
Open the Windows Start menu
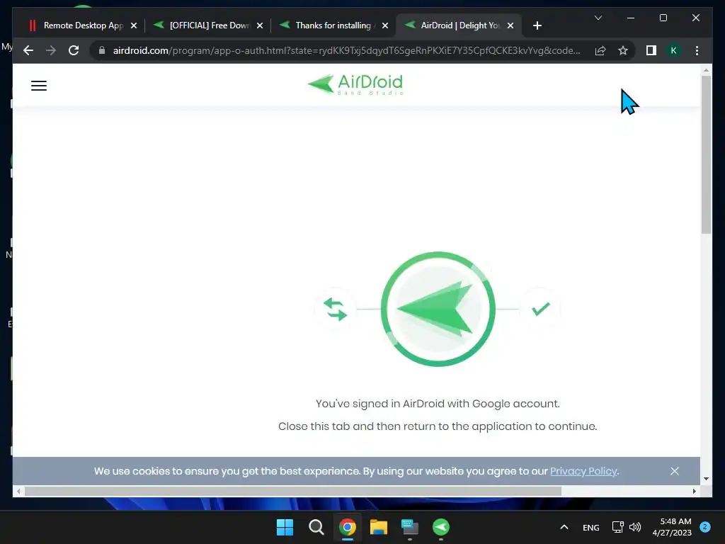(x=285, y=527)
